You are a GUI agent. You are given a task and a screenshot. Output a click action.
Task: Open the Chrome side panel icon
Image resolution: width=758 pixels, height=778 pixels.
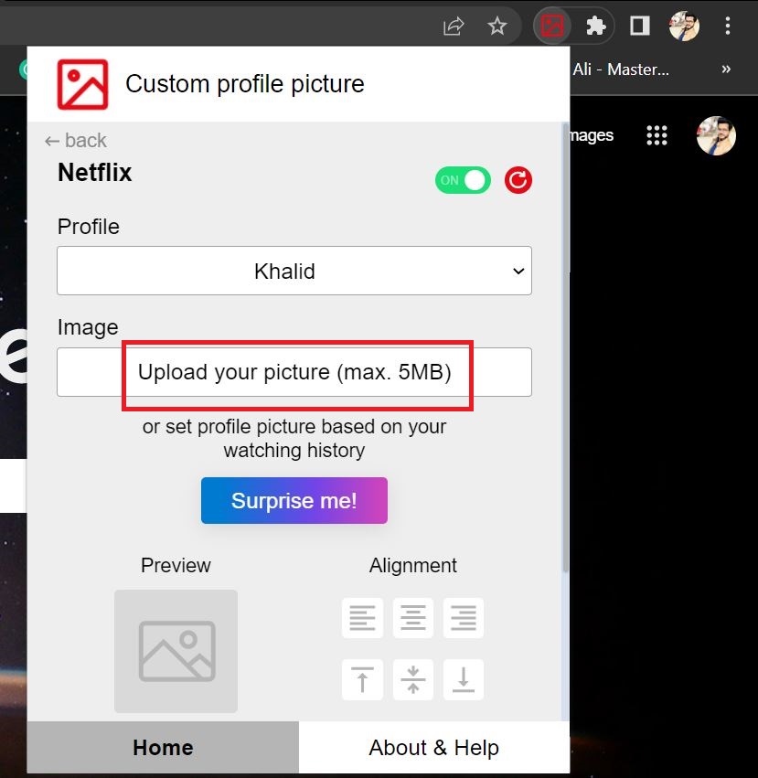(640, 26)
